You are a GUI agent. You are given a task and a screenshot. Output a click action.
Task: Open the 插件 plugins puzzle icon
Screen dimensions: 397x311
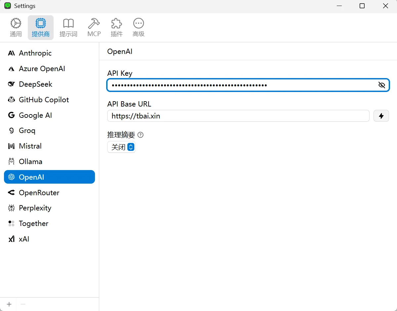click(116, 27)
